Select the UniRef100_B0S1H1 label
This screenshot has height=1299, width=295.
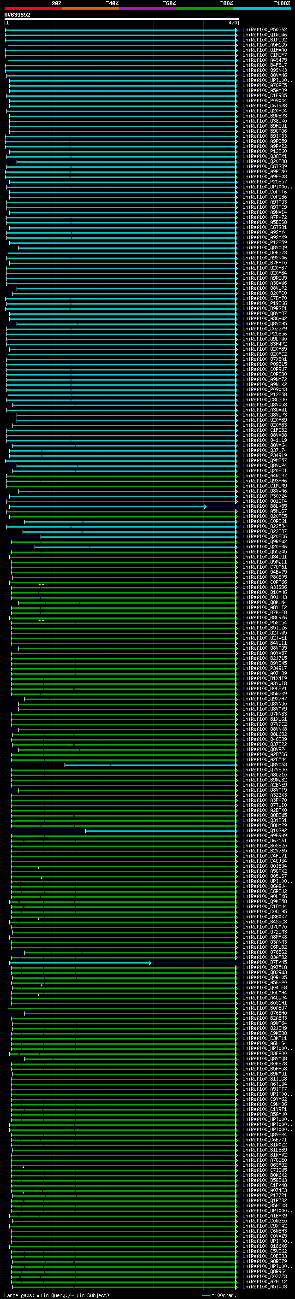(265, 1003)
